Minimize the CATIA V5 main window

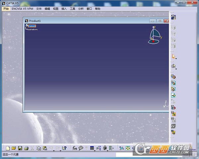[x=178, y=2]
